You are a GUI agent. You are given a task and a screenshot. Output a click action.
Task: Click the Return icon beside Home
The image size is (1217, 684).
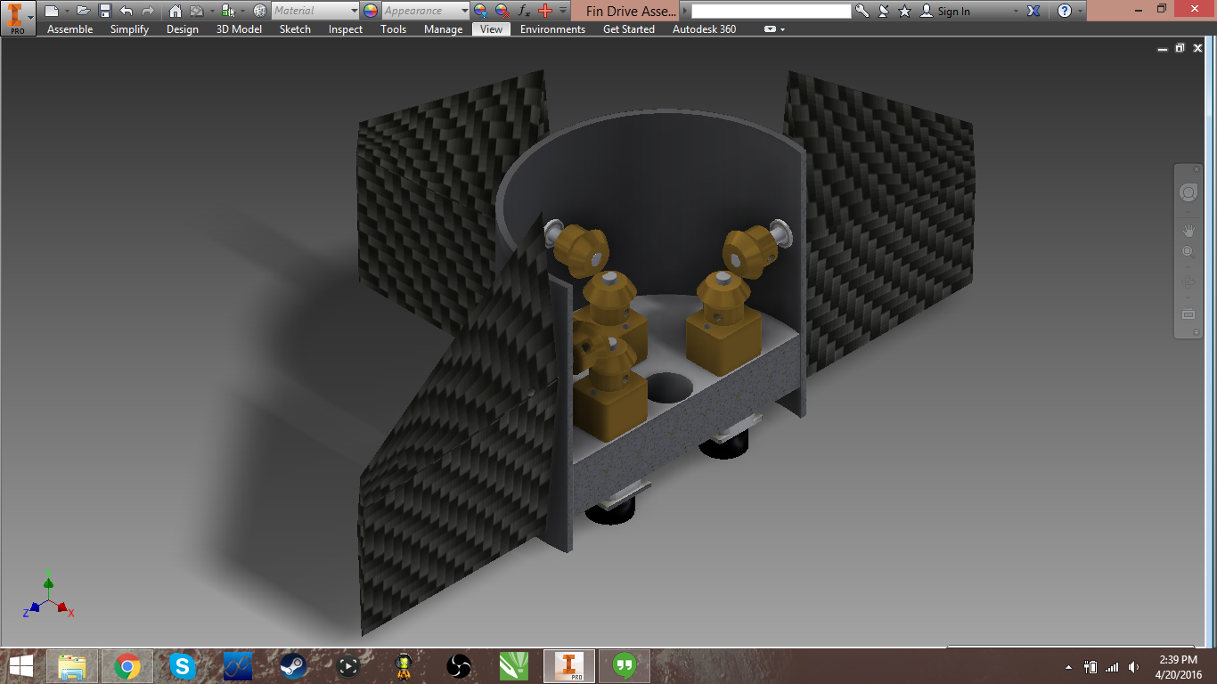pyautogui.click(x=196, y=11)
